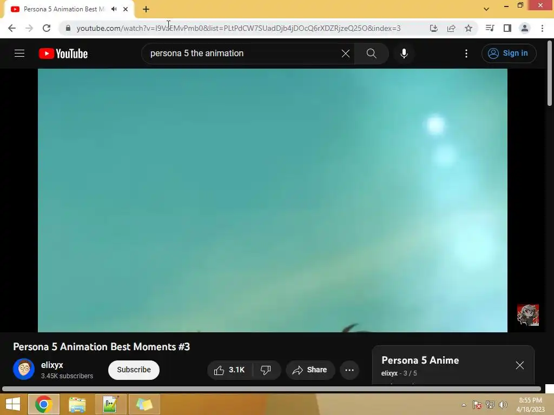Reload the YouTube page
This screenshot has height=415, width=554.
pos(47,28)
